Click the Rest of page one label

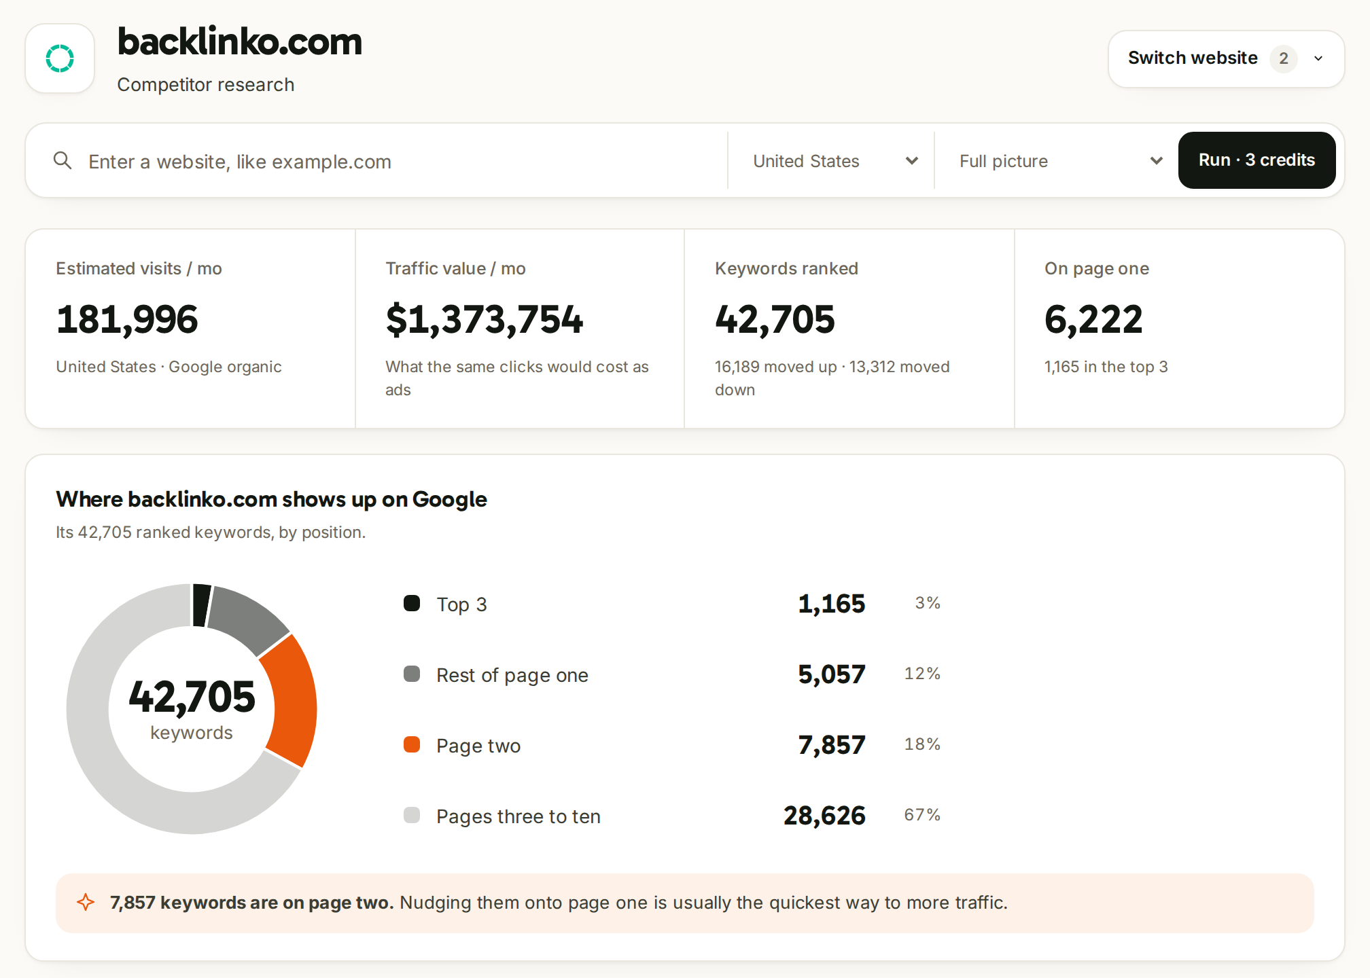pyautogui.click(x=512, y=674)
